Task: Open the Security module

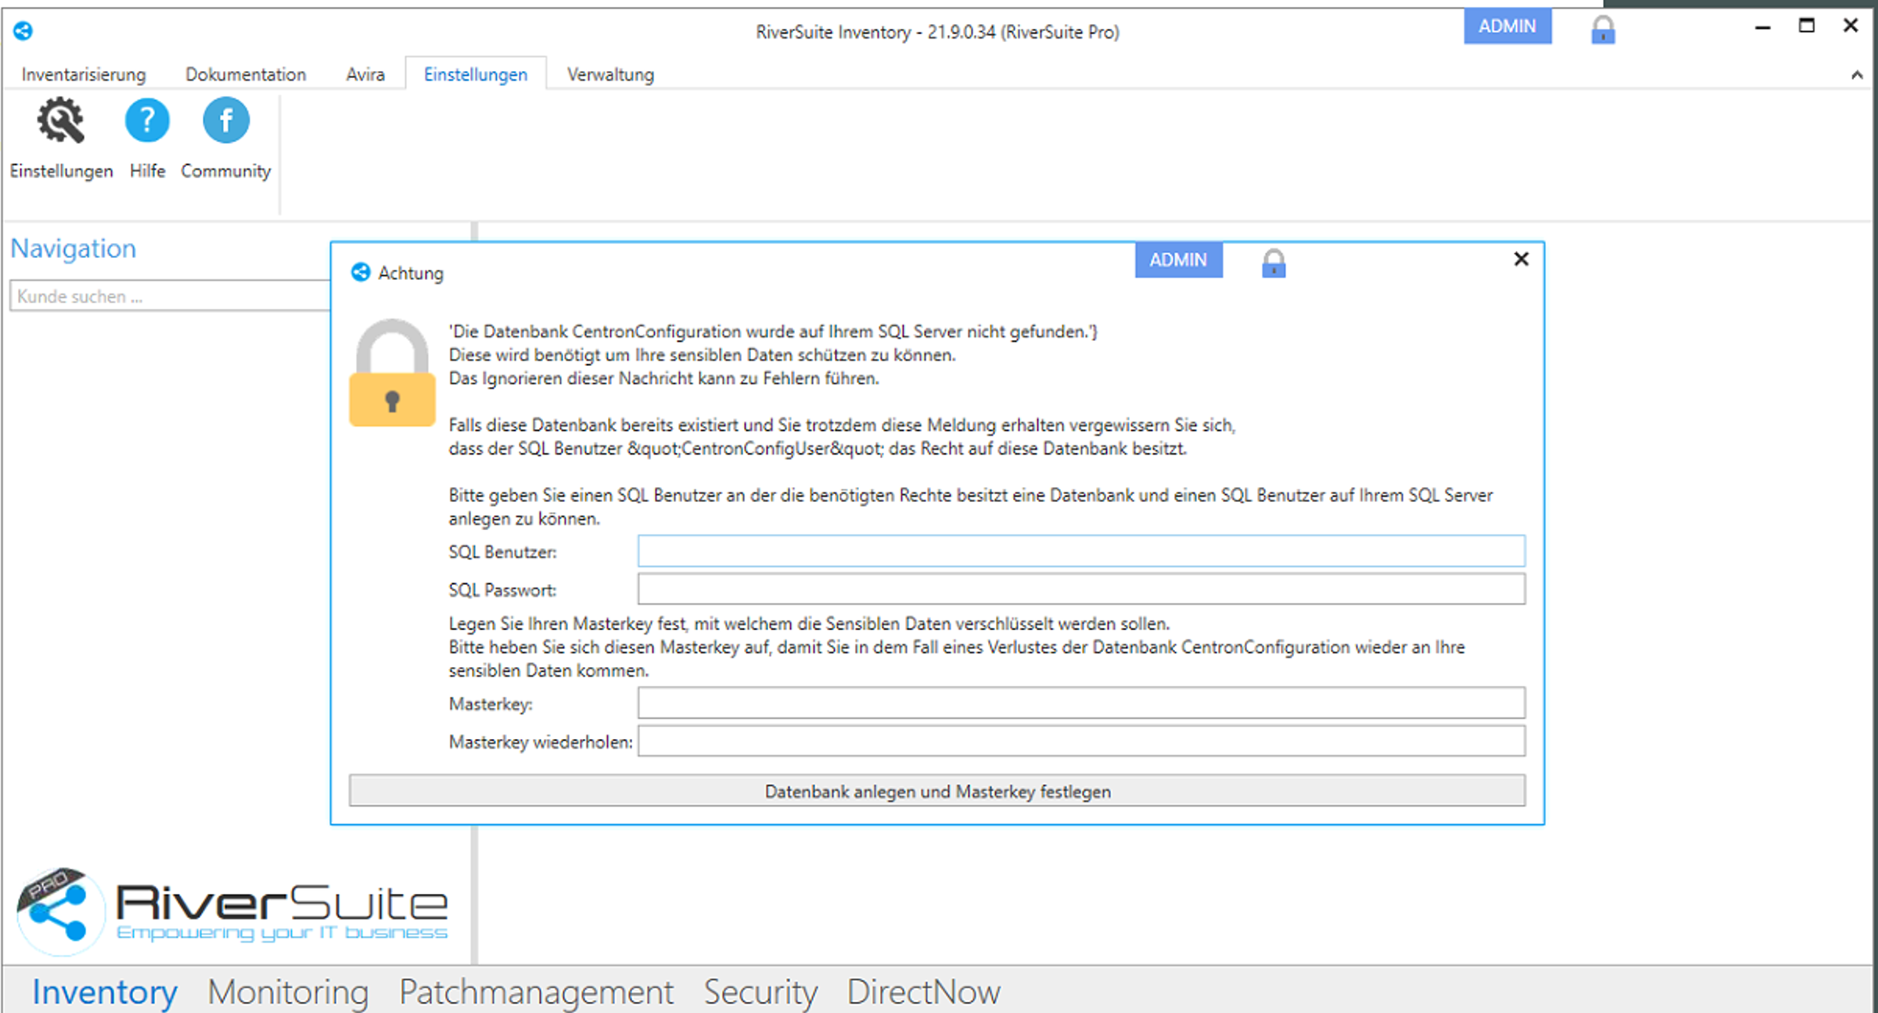Action: [x=760, y=992]
